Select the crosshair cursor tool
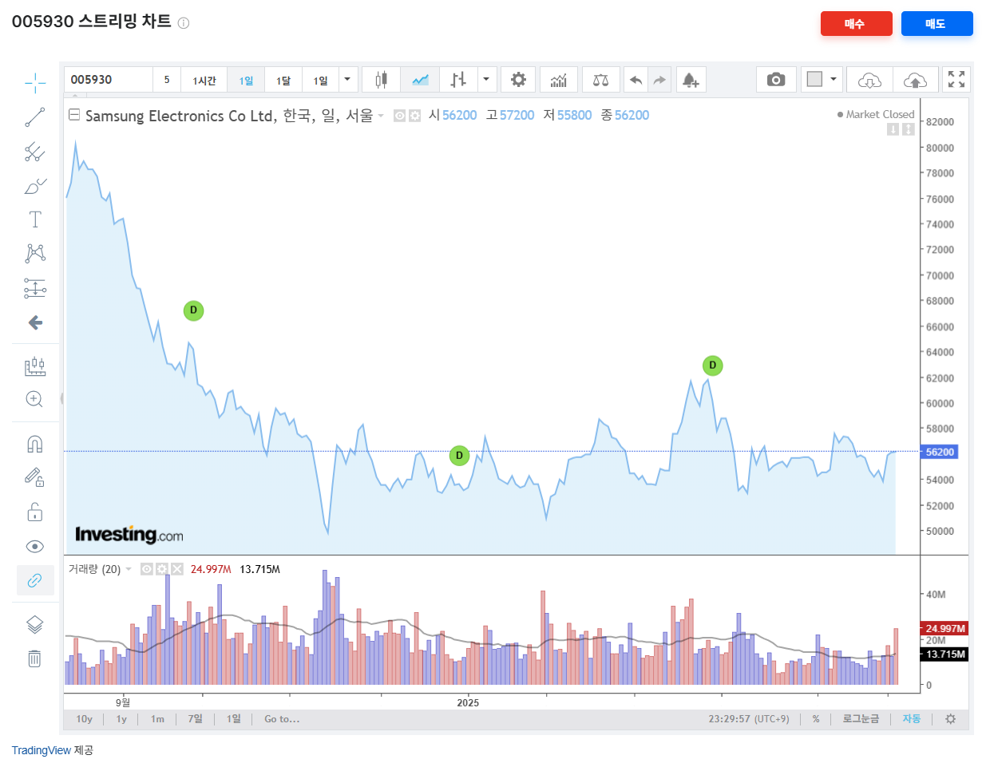986x763 pixels. [x=34, y=83]
